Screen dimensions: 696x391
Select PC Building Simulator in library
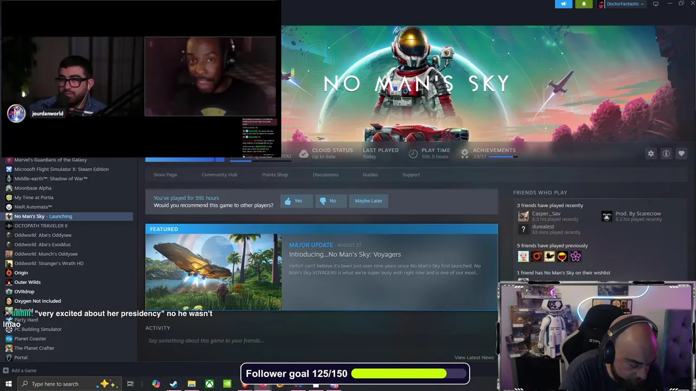38,329
